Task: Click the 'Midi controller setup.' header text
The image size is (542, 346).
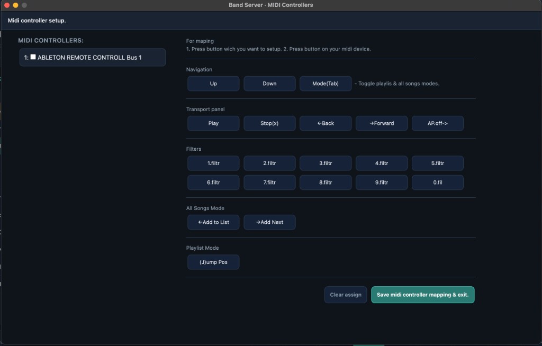Action: point(37,21)
